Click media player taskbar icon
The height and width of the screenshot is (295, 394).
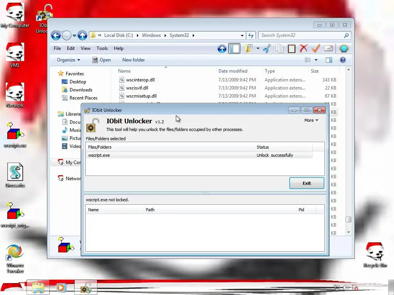point(61,287)
